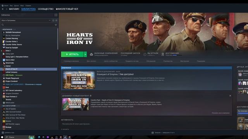Open the Graveyard of Empires | Уже доступно headline

point(115,74)
